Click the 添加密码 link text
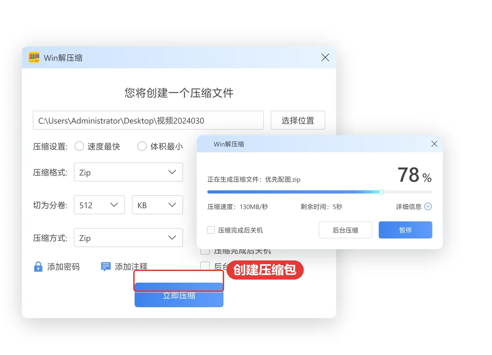The width and height of the screenshot is (492, 355). 63,267
